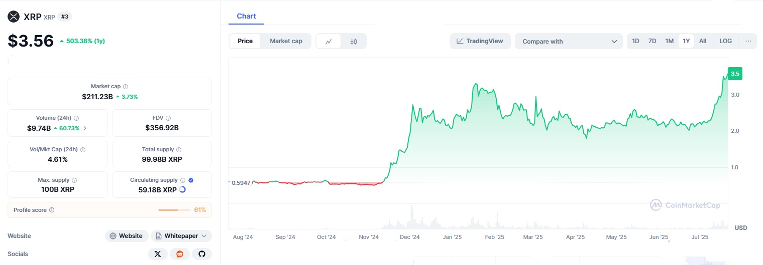Open the TradingView chart button
The image size is (763, 265).
pos(480,41)
